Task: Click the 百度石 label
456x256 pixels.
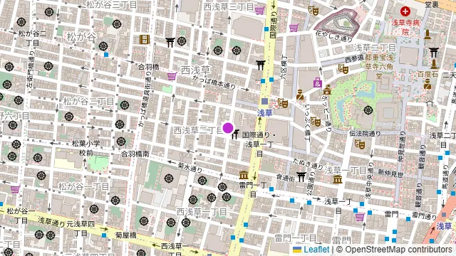Action: coord(427,74)
